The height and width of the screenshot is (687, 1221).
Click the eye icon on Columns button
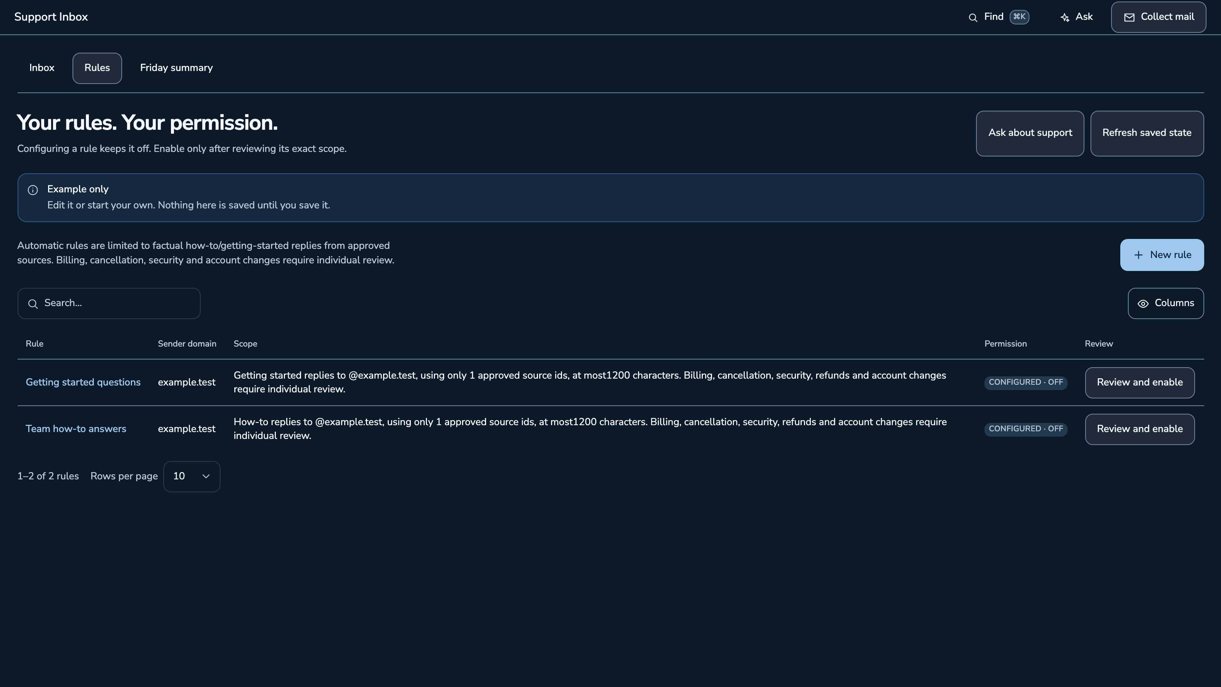coord(1143,304)
